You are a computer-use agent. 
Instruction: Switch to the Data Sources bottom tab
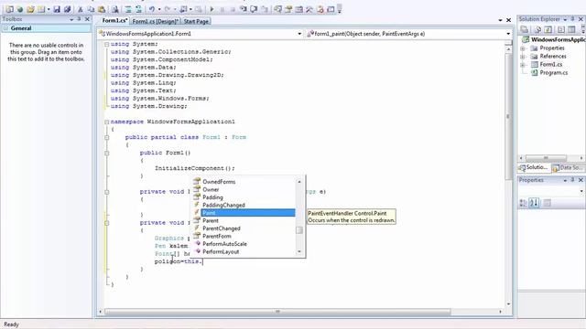(568, 168)
